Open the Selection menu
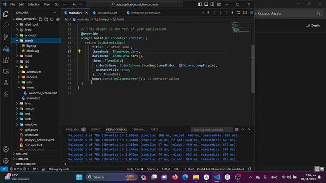 click(34, 4)
